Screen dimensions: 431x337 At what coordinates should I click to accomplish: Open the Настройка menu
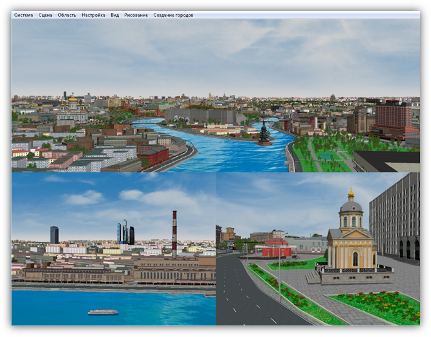[93, 15]
